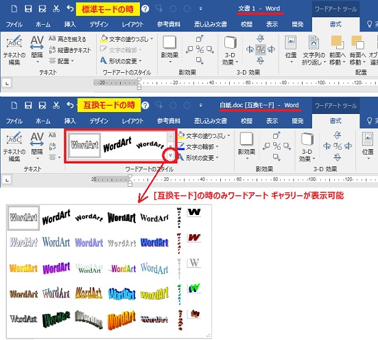Select 書式 tab in standard-mode ribbon

point(335,24)
